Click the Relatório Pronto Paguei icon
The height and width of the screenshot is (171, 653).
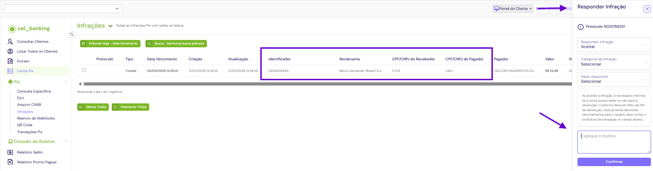click(10, 162)
